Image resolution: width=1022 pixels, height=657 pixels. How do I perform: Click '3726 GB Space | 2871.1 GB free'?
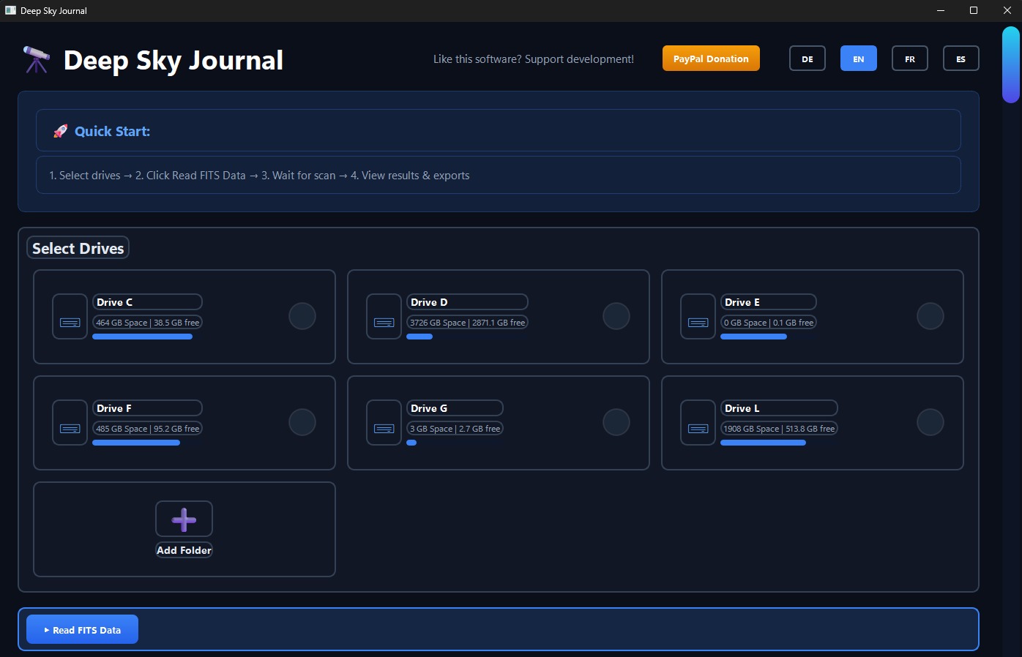467,323
